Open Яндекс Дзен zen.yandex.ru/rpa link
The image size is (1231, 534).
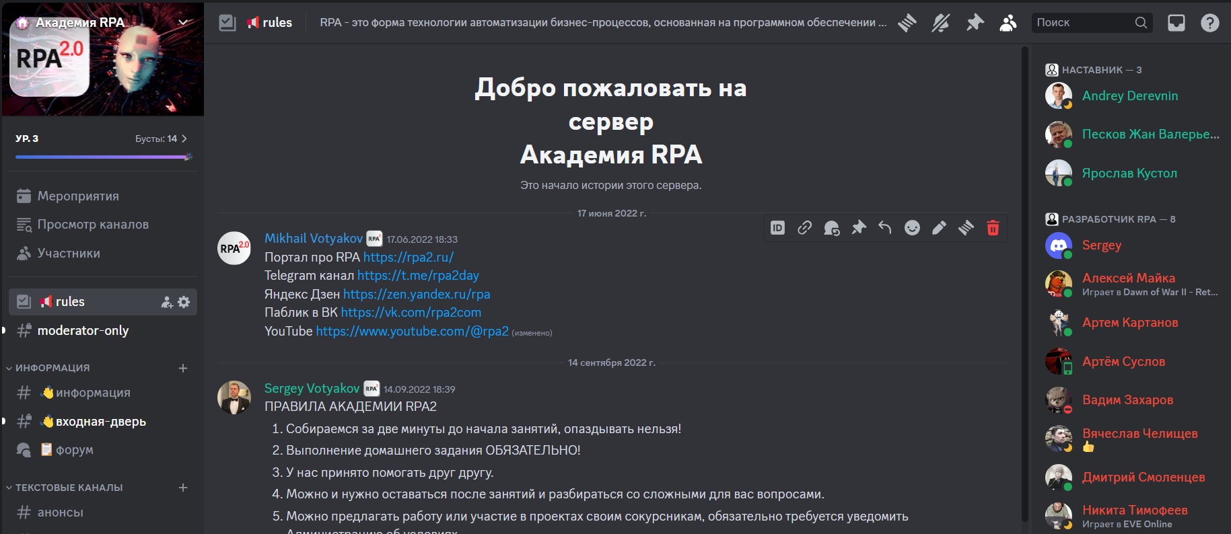417,294
